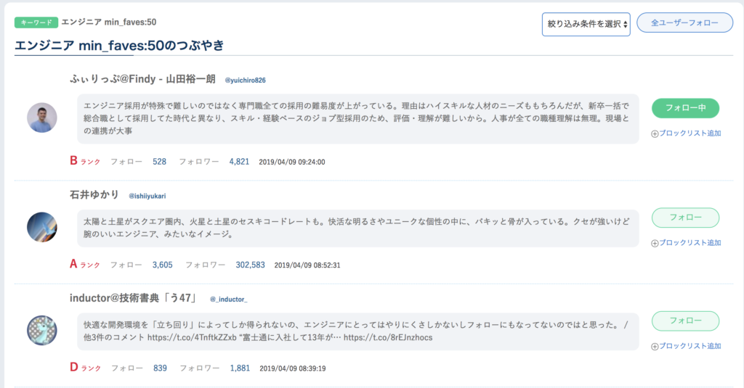Click follower count 302,583
Image resolution: width=744 pixels, height=388 pixels.
pos(250,265)
